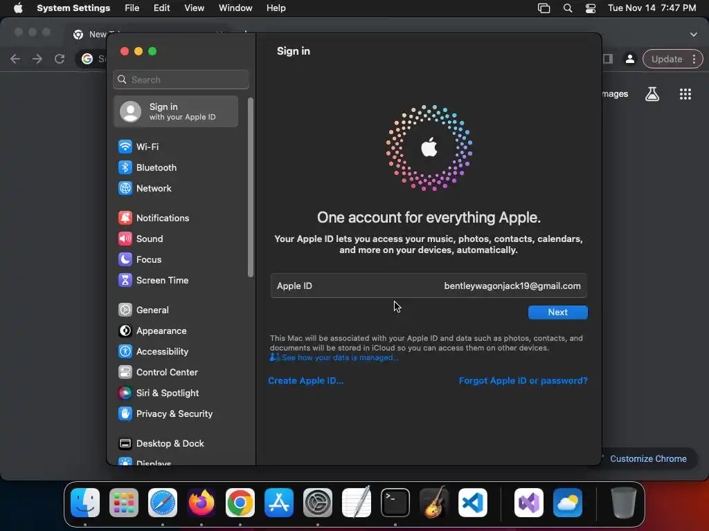Click Chrome's back arrow

click(15, 59)
